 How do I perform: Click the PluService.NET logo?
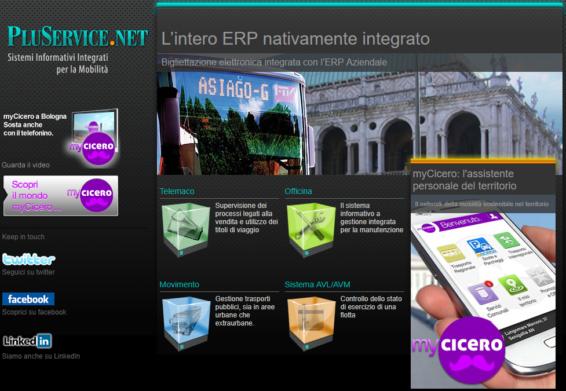pyautogui.click(x=78, y=36)
